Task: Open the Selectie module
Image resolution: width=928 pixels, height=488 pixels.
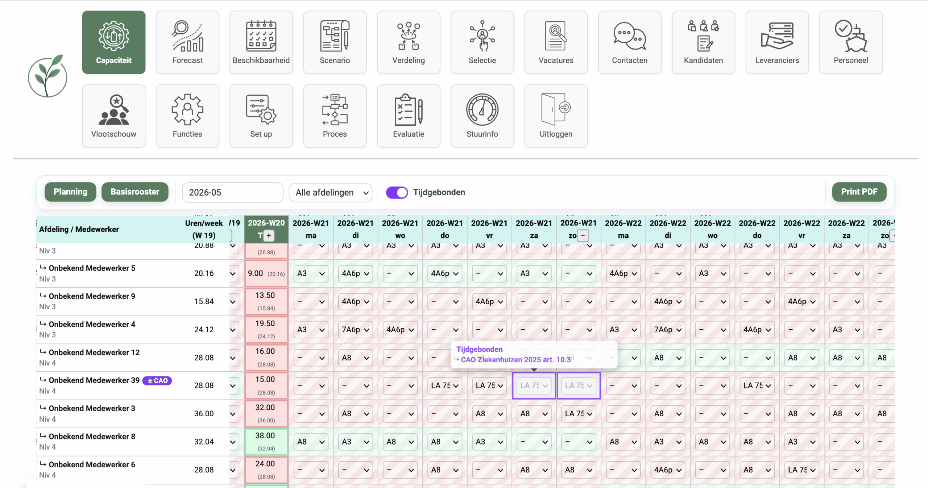Action: point(482,42)
